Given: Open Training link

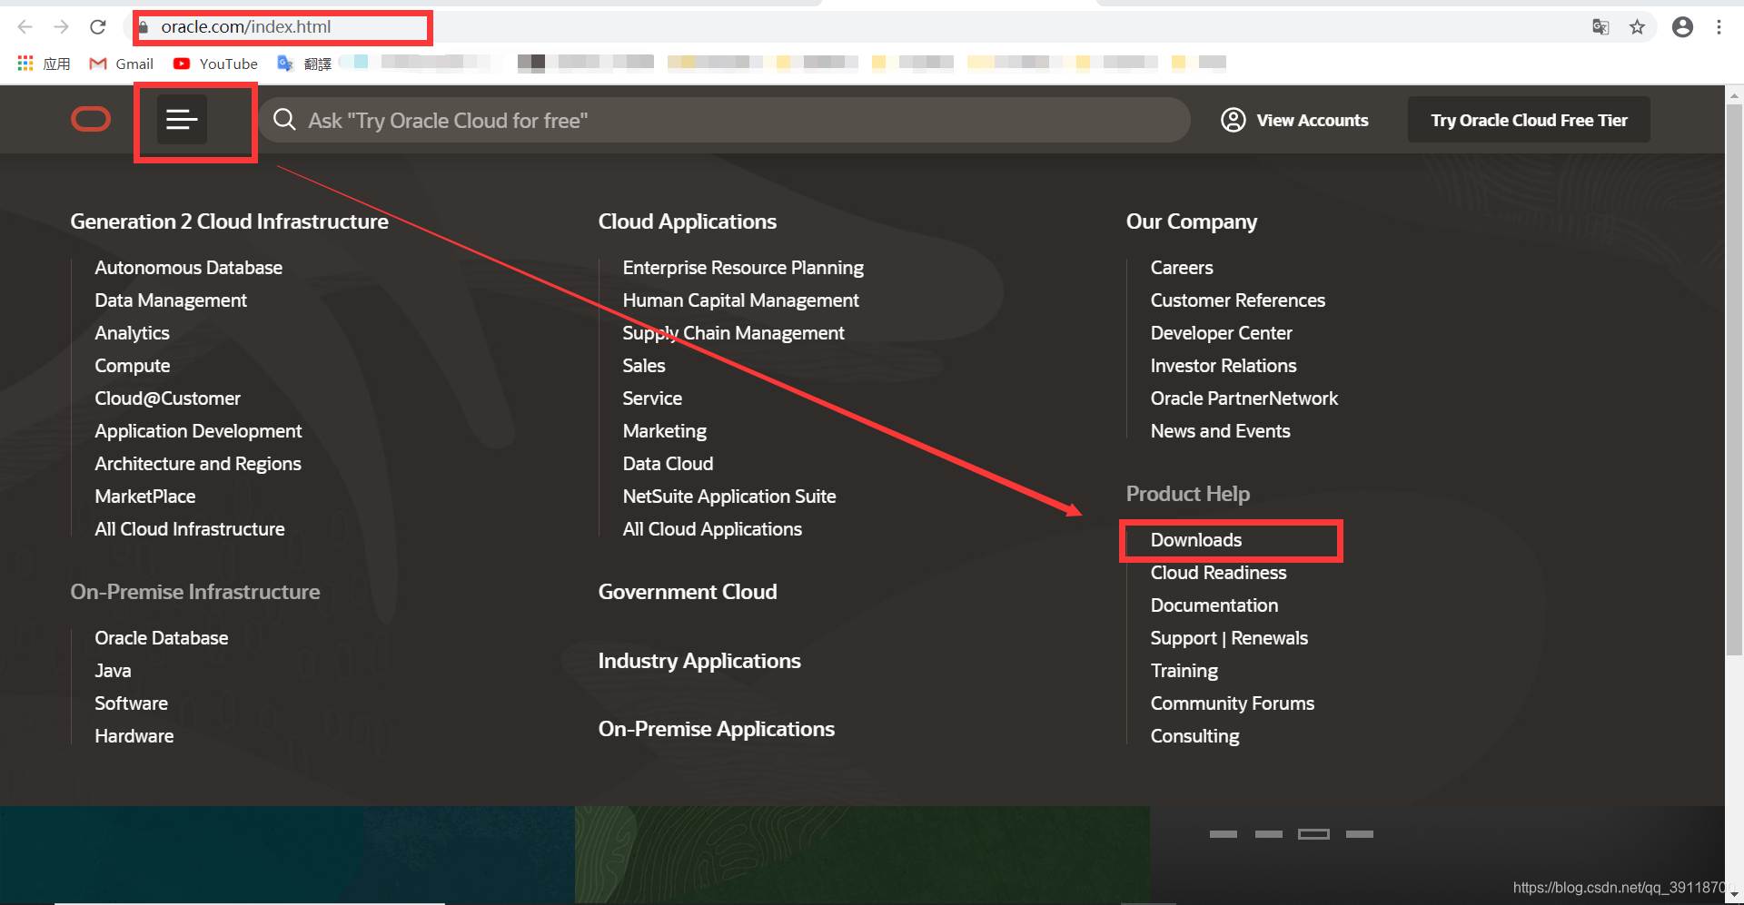Looking at the screenshot, I should 1184,671.
